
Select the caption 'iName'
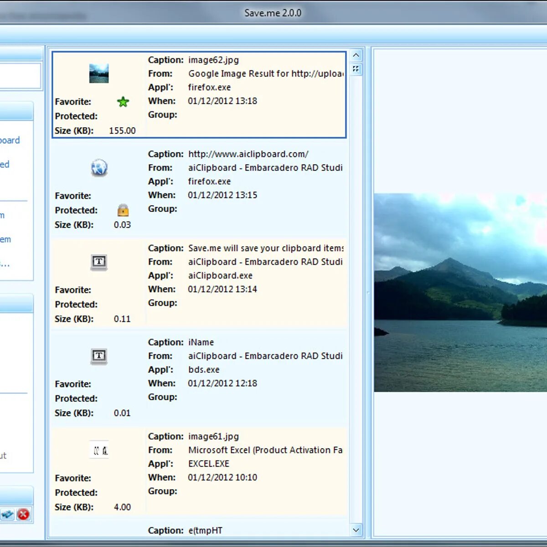(201, 342)
